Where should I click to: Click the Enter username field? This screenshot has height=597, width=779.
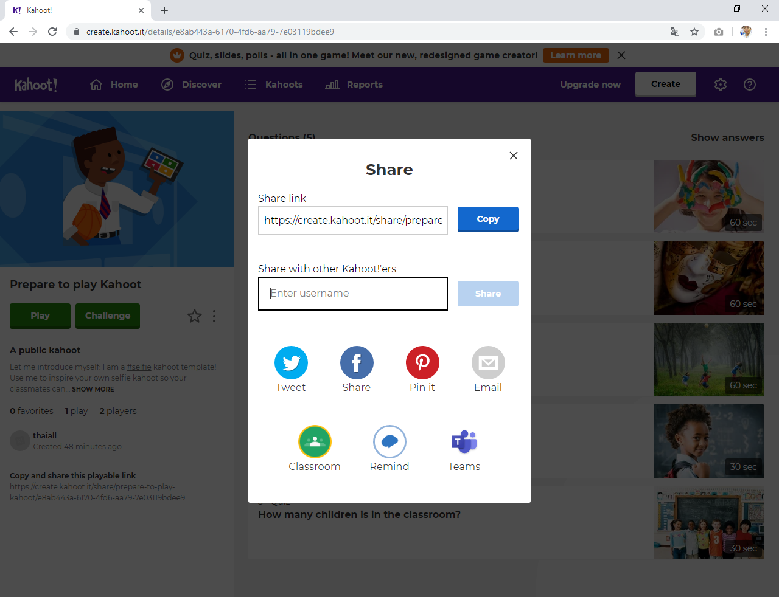click(x=353, y=294)
